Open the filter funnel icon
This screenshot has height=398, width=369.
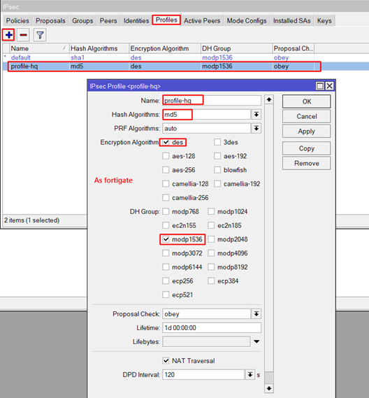(40, 35)
